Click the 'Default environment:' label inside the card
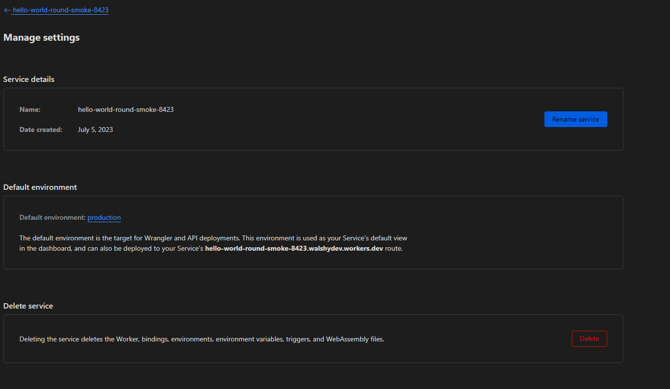Viewport: 670px width, 389px height. 52,217
